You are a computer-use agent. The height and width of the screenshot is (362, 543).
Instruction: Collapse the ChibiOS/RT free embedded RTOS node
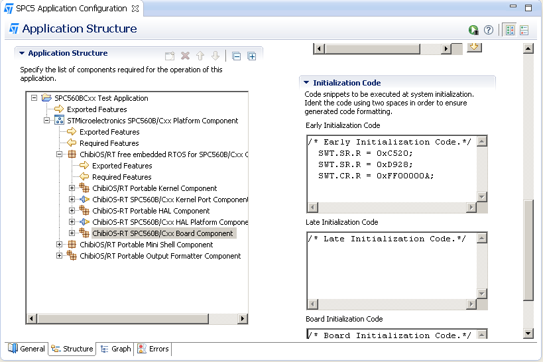coord(59,154)
